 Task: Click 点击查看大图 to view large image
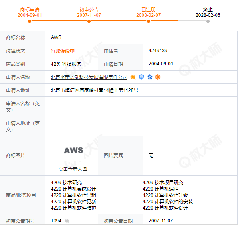[x=73, y=169]
